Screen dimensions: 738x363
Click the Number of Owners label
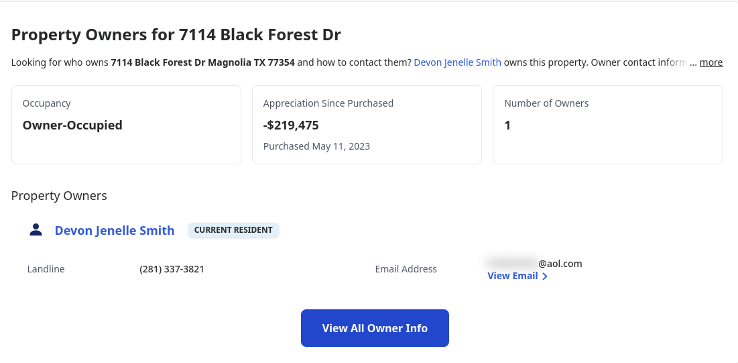[x=546, y=103]
